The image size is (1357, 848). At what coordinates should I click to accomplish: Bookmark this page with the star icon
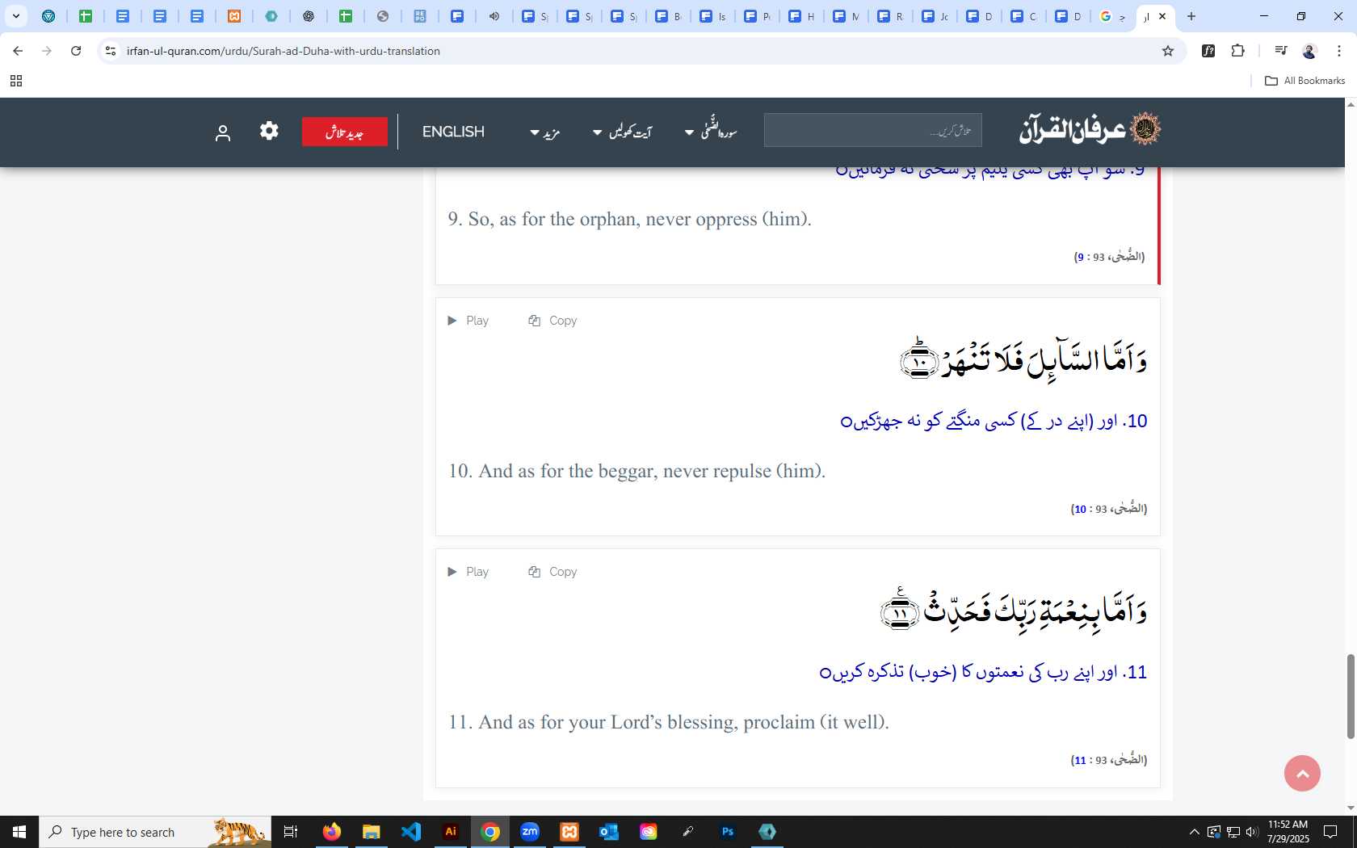(x=1167, y=51)
